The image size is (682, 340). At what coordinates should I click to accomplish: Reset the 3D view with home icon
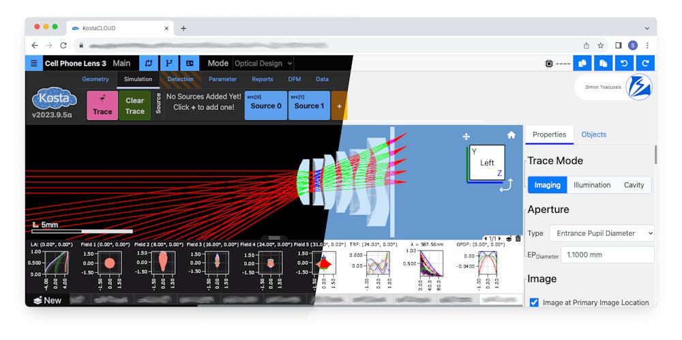(511, 135)
